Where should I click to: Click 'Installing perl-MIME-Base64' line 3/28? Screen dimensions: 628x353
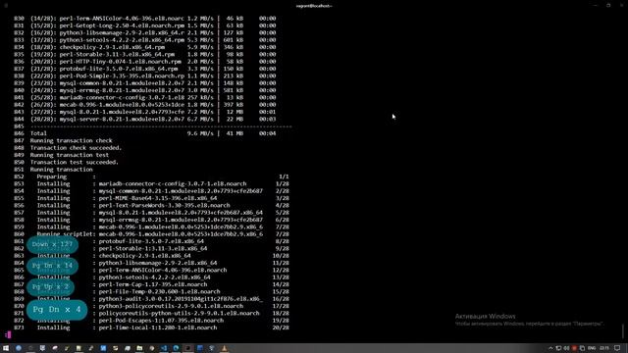[x=163, y=198]
